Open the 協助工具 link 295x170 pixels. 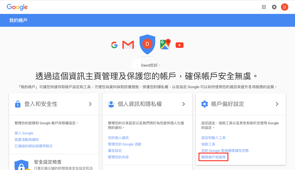[208, 144]
